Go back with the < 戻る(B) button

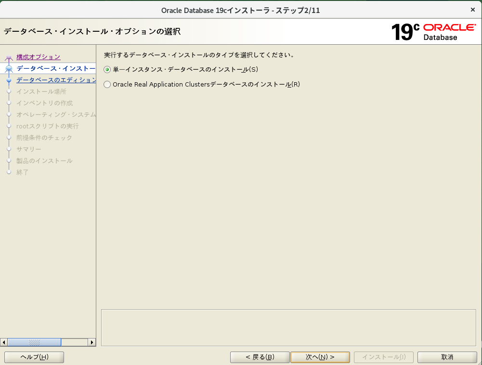pyautogui.click(x=260, y=357)
